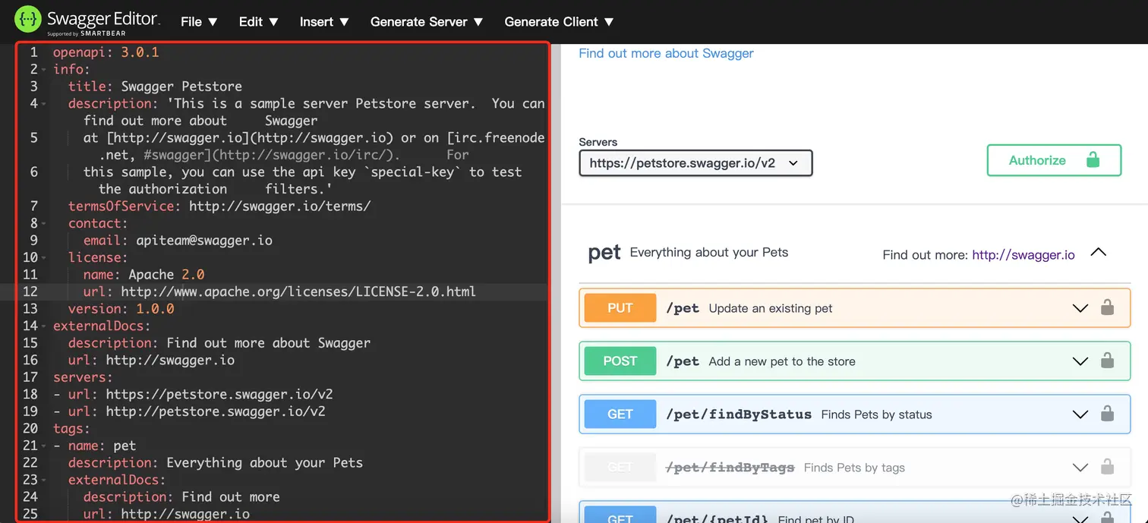
Task: Click the lock icon inside Authorize button
Action: pos(1093,160)
